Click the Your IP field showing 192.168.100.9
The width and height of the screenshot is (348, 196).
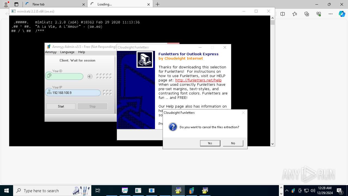[x=73, y=93]
